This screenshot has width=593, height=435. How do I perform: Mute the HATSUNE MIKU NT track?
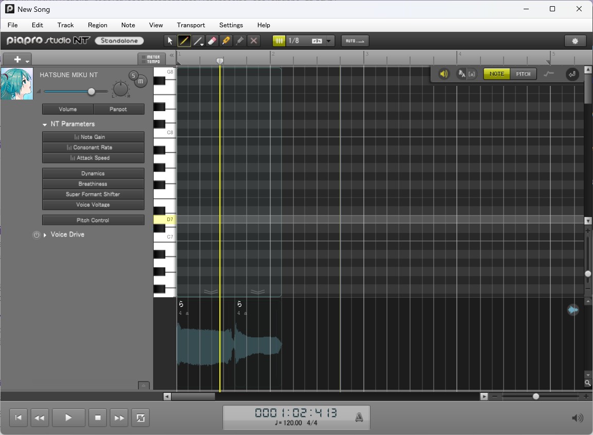[x=141, y=81]
